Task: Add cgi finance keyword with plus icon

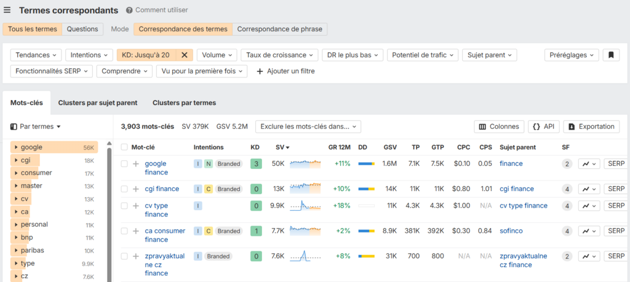Action: click(136, 189)
